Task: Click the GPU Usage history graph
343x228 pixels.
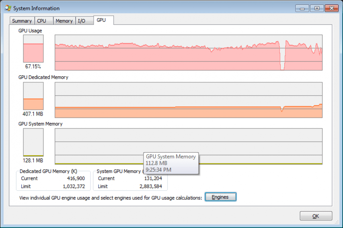Action: (x=188, y=53)
